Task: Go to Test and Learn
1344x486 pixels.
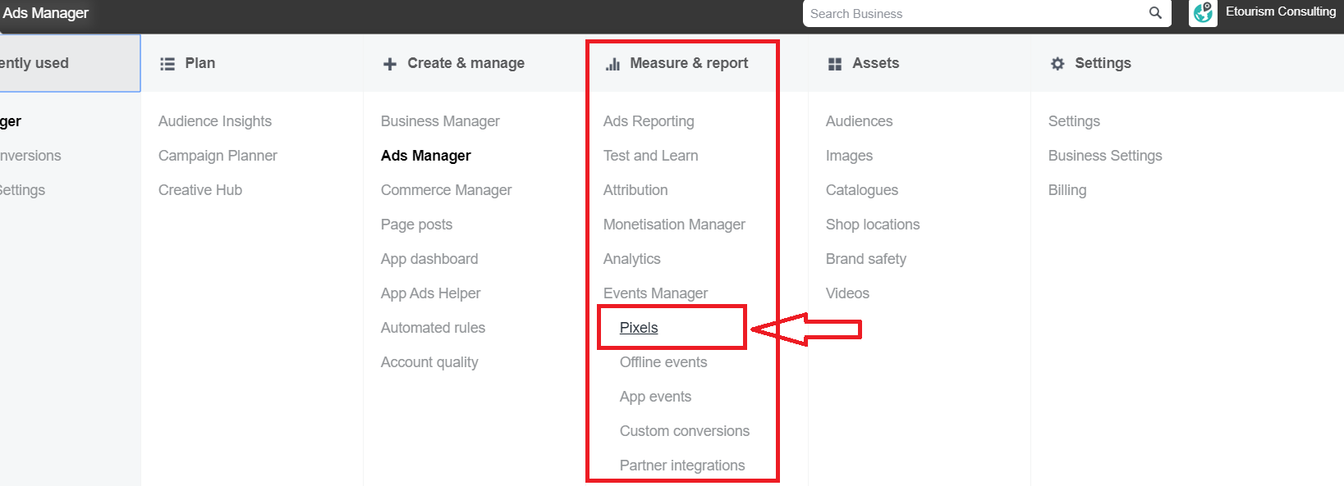Action: pyautogui.click(x=650, y=156)
